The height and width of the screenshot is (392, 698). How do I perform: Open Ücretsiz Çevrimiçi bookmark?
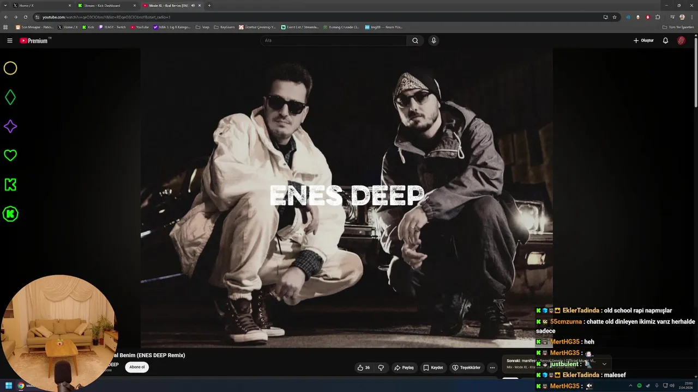(x=258, y=27)
